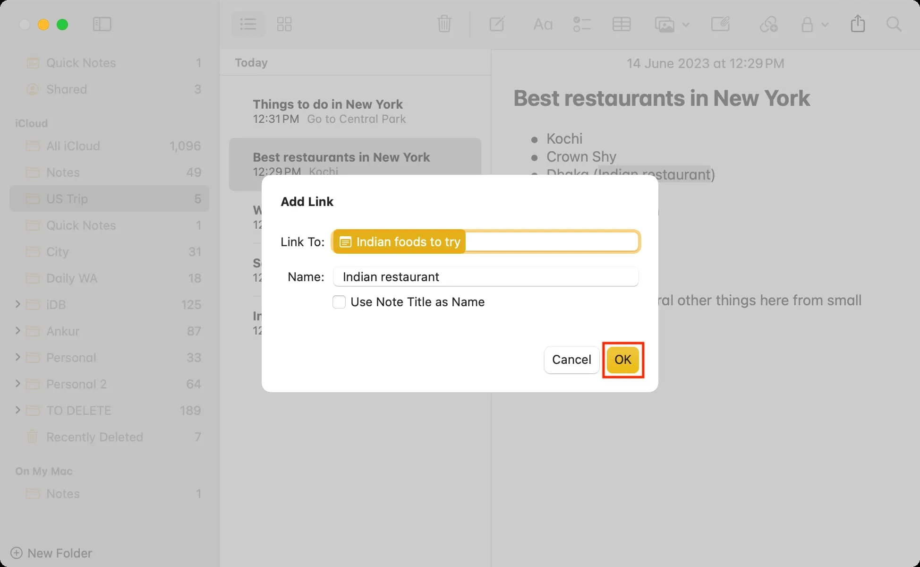
Task: Click the delete/trash note icon
Action: tap(444, 25)
